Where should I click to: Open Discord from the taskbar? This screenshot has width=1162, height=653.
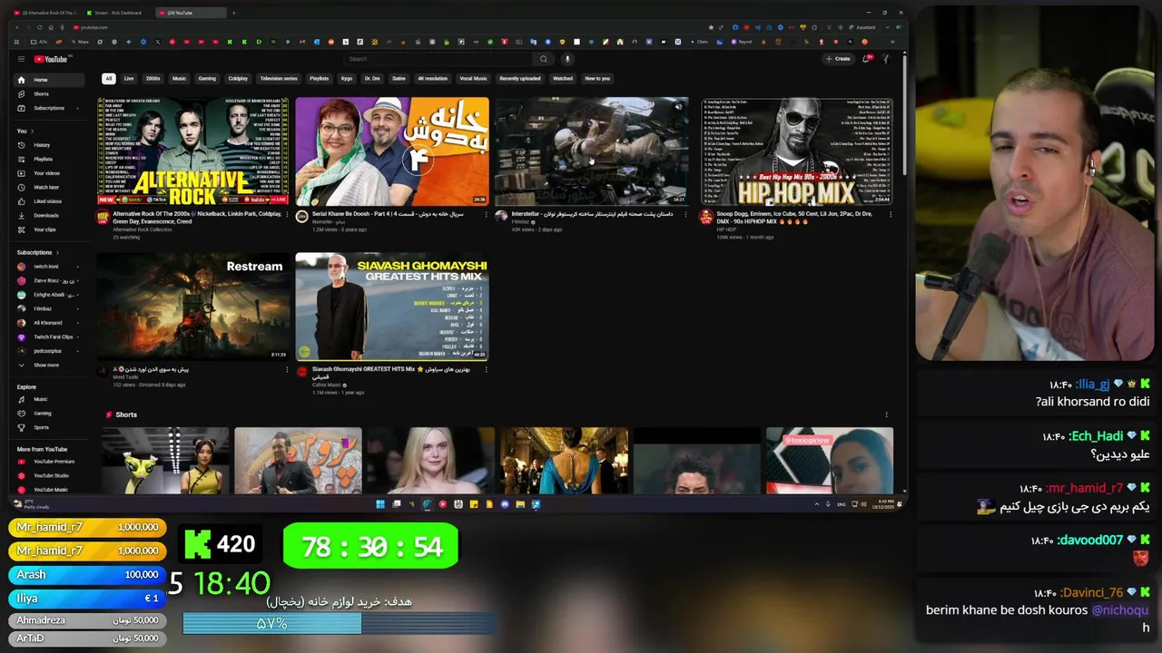coord(505,504)
